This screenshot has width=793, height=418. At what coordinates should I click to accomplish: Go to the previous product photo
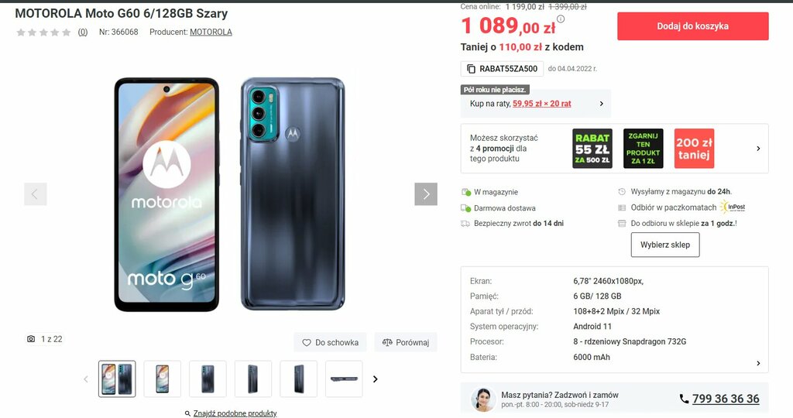pos(36,194)
